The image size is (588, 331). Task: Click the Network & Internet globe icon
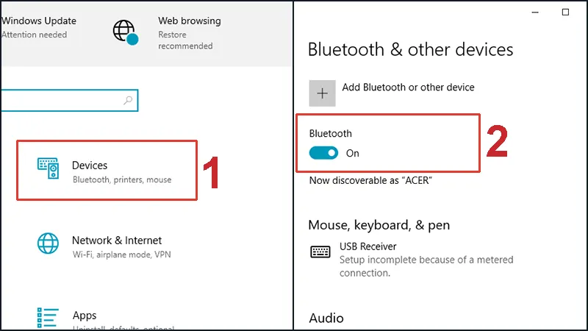[49, 243]
